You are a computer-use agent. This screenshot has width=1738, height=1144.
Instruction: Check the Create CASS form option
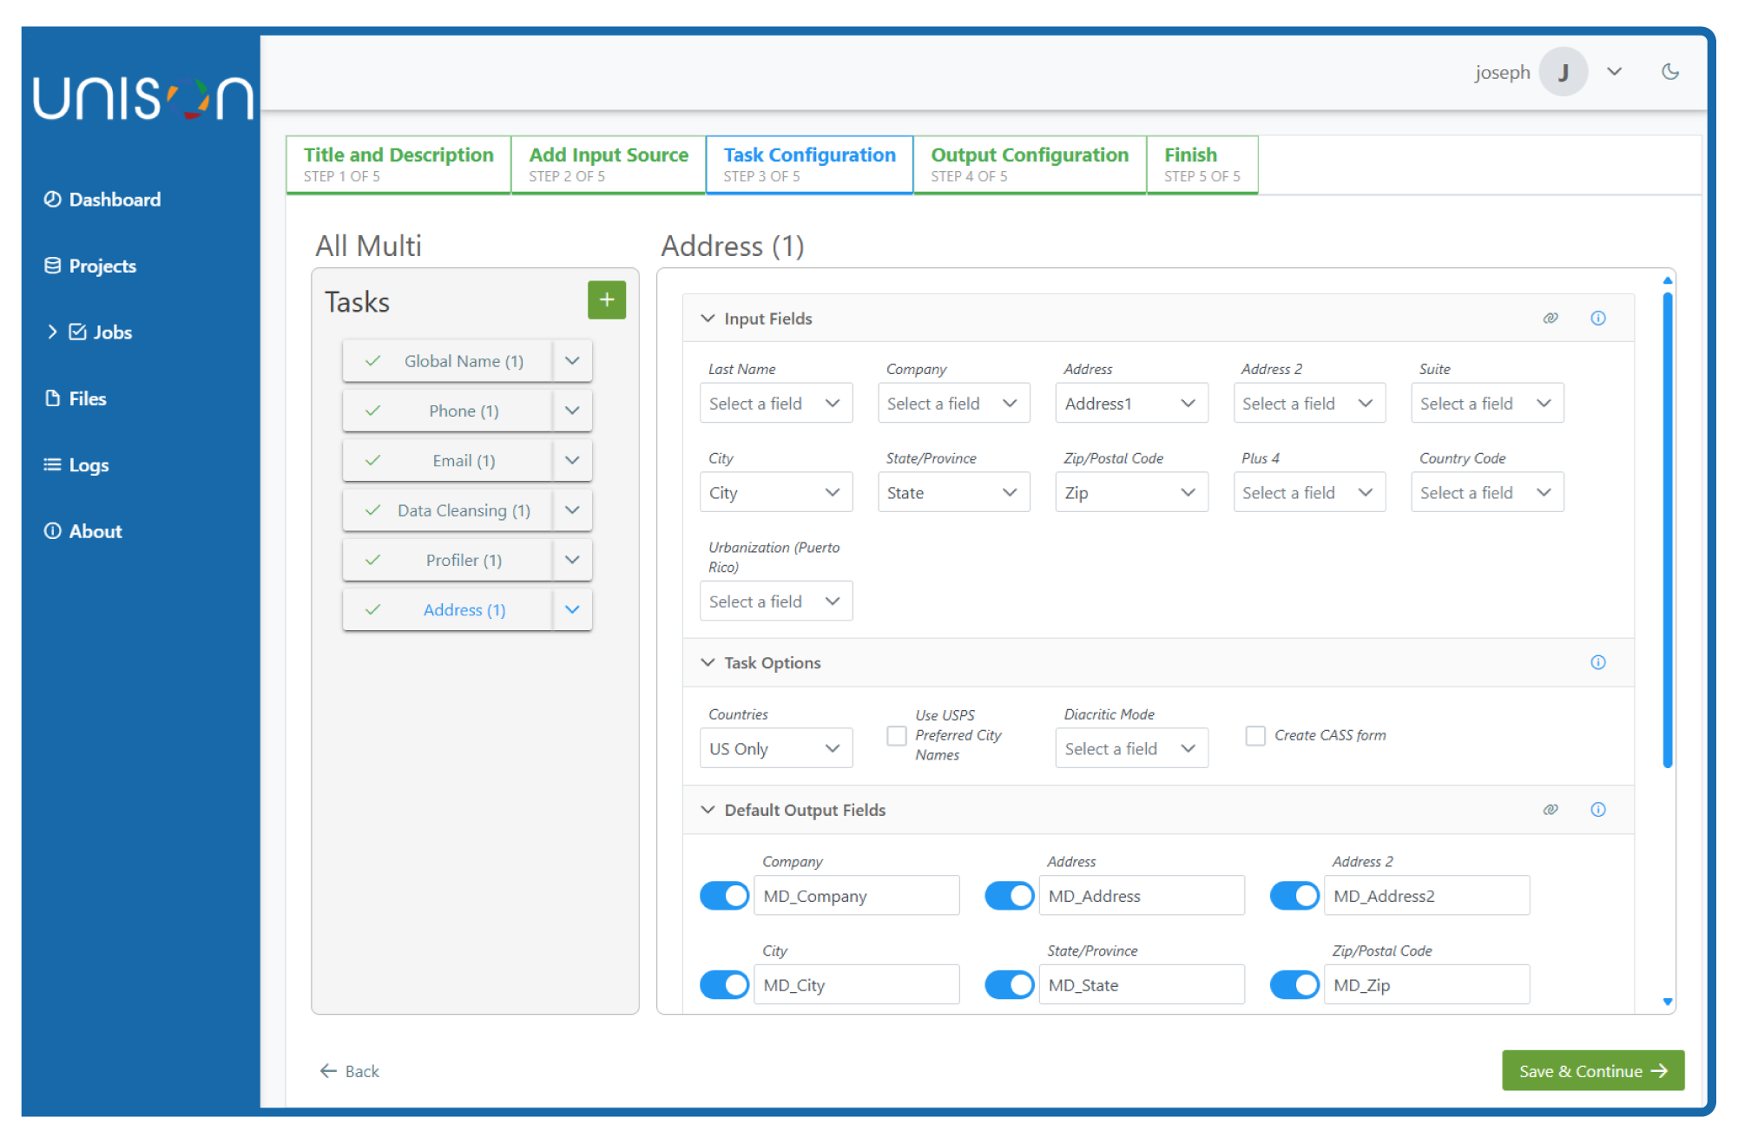1255,735
